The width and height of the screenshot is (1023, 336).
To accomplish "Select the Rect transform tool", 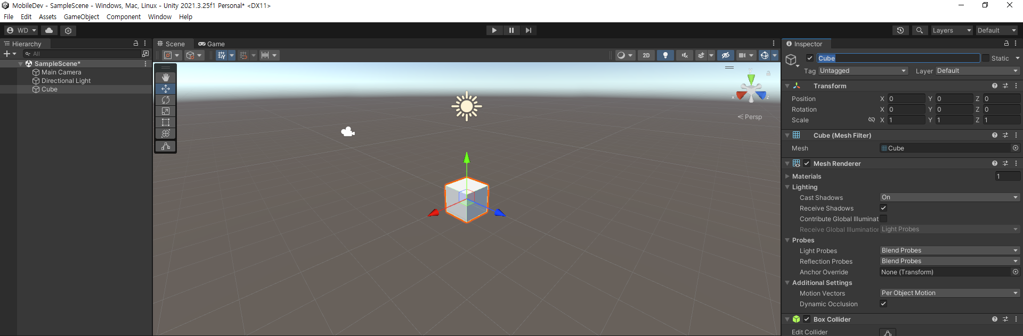I will [x=166, y=122].
